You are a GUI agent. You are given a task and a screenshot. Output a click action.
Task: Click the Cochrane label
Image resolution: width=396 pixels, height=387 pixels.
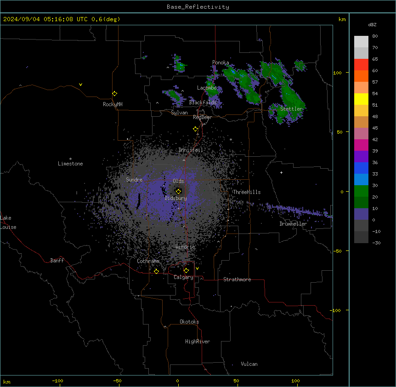148,261
